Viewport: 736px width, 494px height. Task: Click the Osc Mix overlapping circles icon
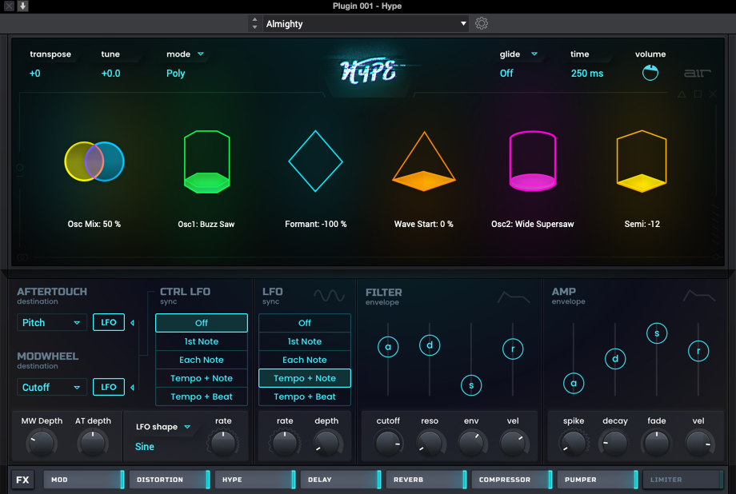coord(95,160)
